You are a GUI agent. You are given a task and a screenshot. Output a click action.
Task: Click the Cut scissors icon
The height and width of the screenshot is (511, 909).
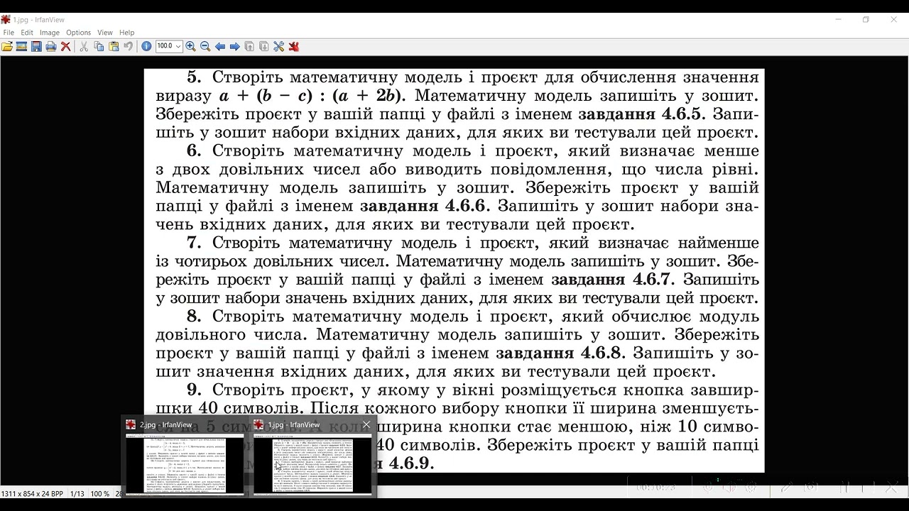(83, 46)
